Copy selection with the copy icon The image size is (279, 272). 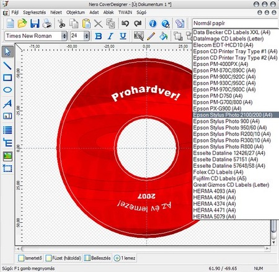click(74, 24)
